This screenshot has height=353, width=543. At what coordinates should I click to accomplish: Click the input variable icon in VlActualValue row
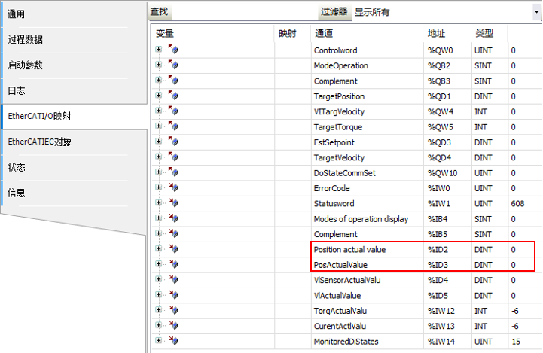tap(173, 294)
